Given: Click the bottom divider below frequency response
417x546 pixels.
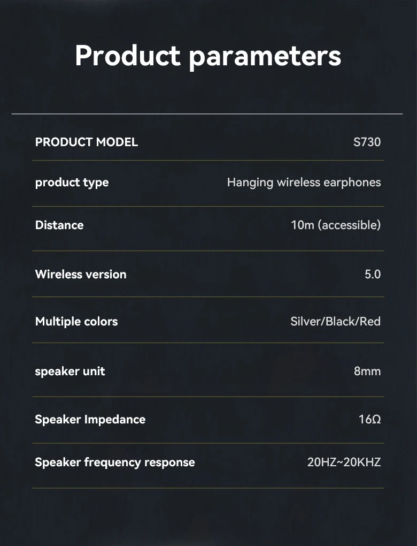Looking at the screenshot, I should click(208, 488).
